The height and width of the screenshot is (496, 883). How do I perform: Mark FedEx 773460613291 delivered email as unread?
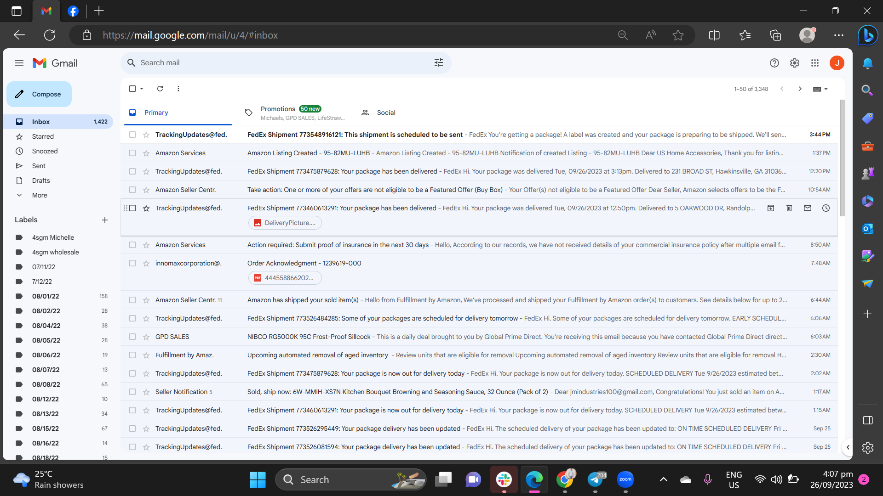pyautogui.click(x=808, y=208)
